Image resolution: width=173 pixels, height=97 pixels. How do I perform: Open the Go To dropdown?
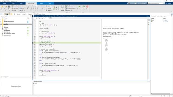tap(22, 8)
